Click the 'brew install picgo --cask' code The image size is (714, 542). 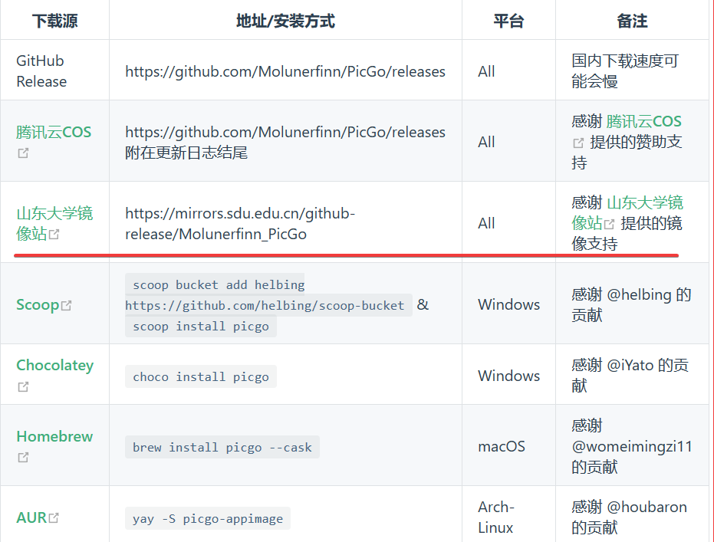tap(222, 447)
